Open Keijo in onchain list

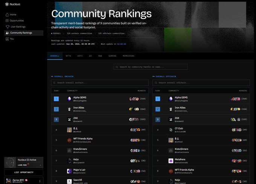[x=100, y=161]
